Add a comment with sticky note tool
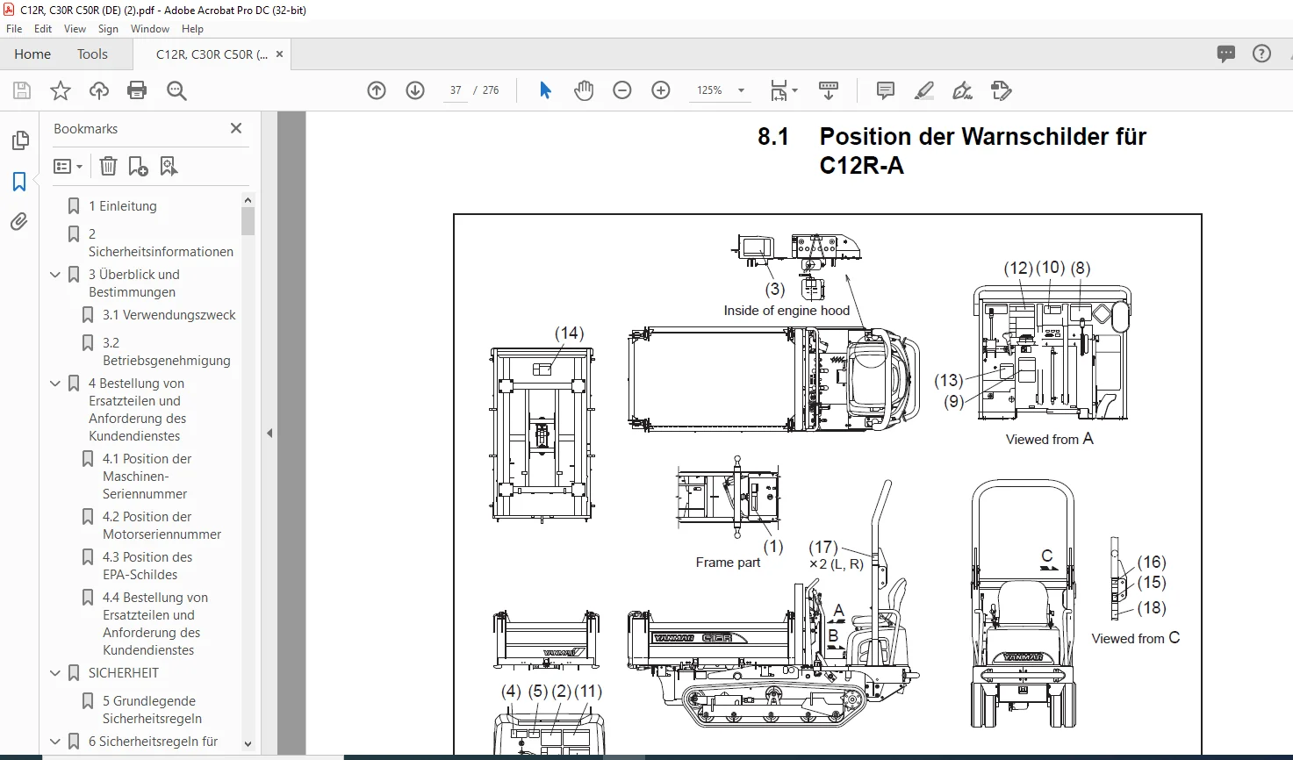Viewport: 1293px width, 760px height. pyautogui.click(x=886, y=90)
